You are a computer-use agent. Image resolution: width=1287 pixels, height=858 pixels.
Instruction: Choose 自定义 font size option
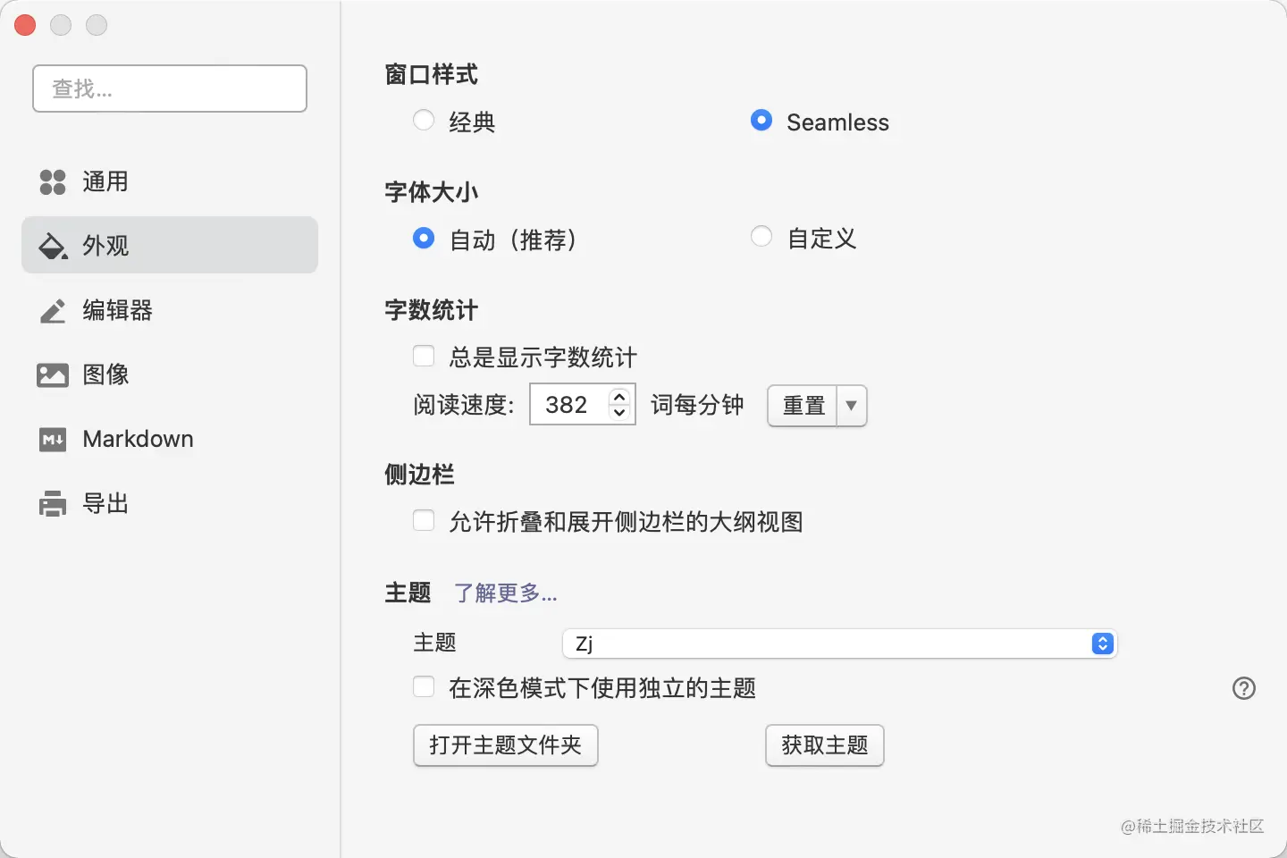[x=761, y=236]
